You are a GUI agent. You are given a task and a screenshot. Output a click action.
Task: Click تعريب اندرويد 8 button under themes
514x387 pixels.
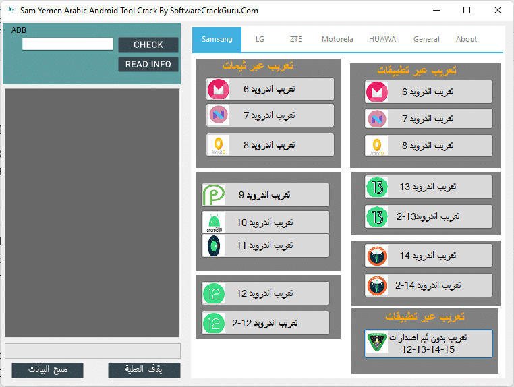[x=270, y=145]
